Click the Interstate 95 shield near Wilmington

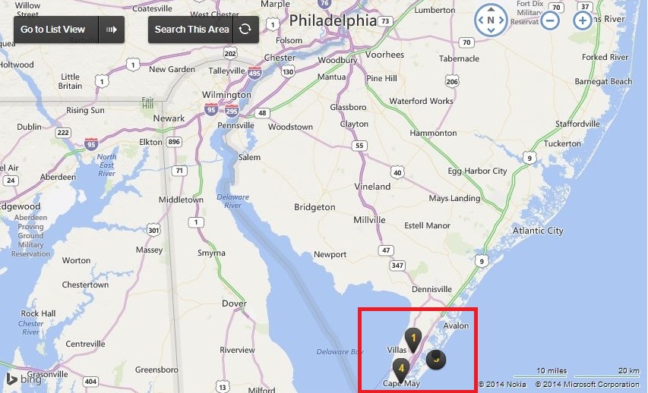(211, 109)
